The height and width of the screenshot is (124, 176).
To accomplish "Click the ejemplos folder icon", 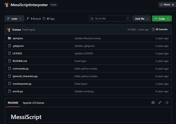I will [x=9, y=38].
